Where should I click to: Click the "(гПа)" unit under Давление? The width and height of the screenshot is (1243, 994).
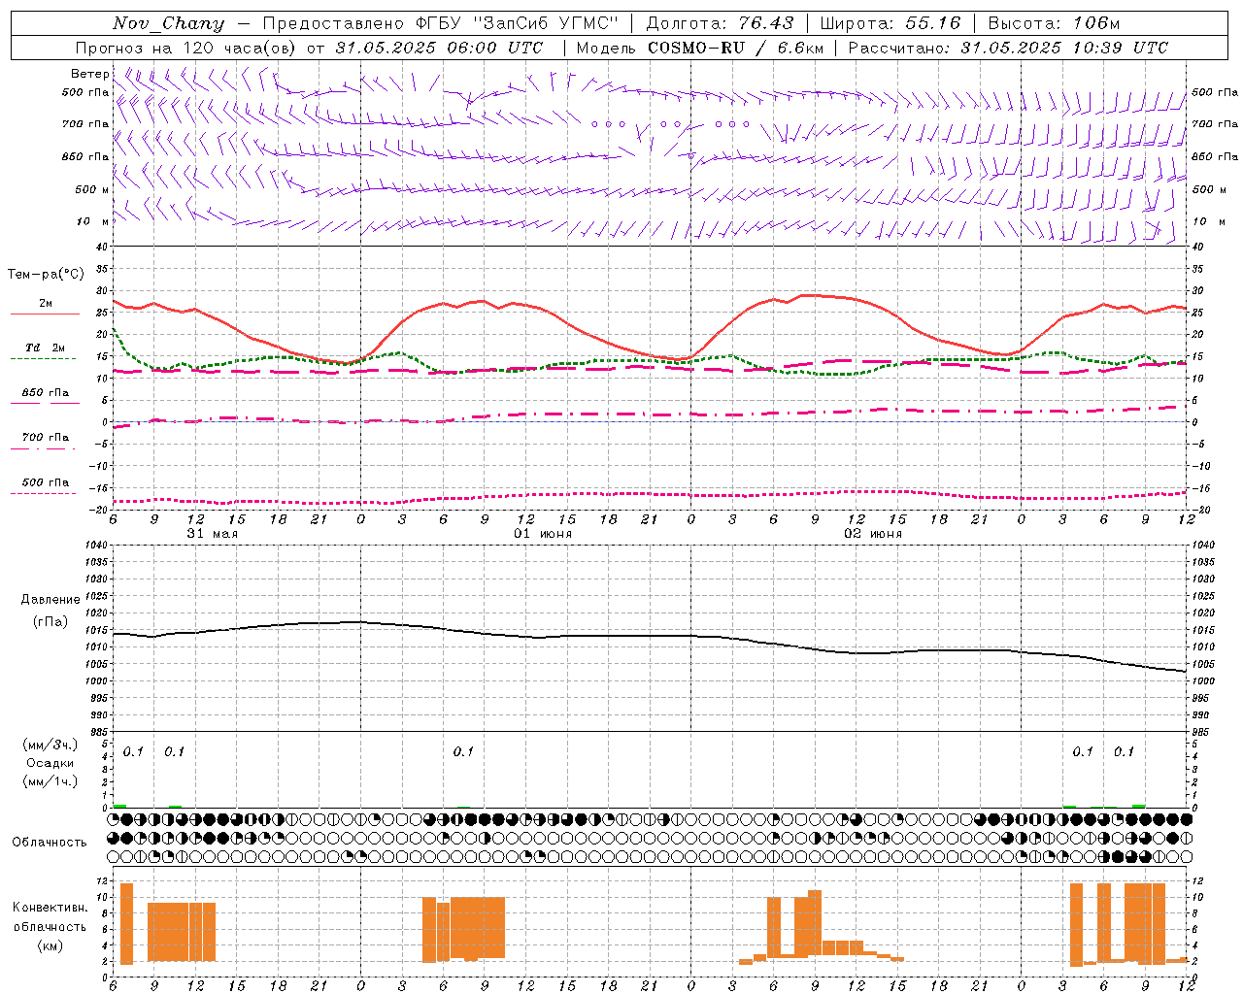(x=50, y=621)
